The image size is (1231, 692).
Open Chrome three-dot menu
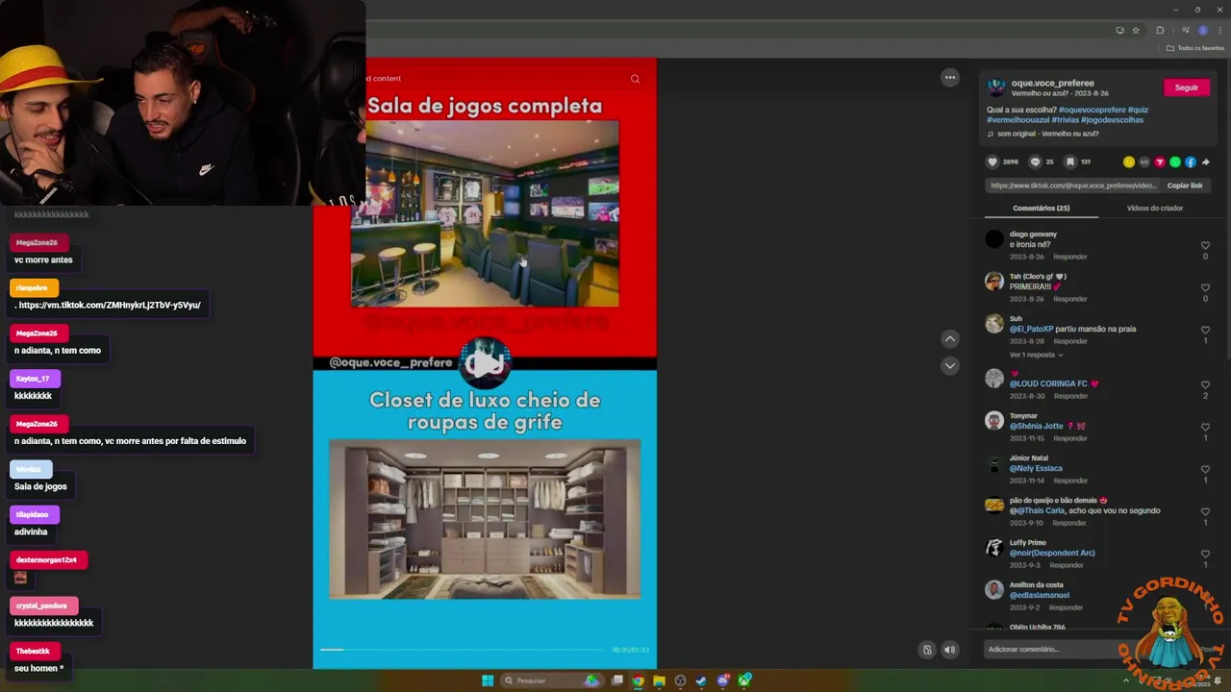tap(1220, 31)
